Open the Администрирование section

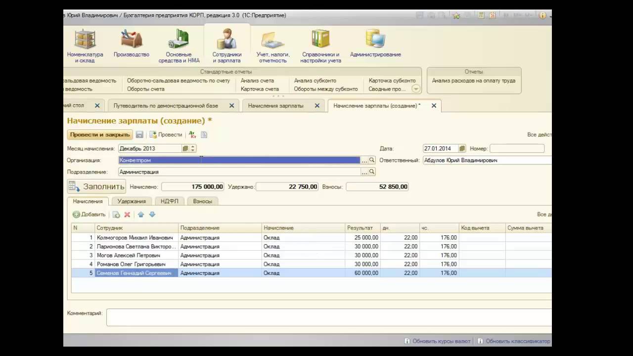(x=375, y=44)
